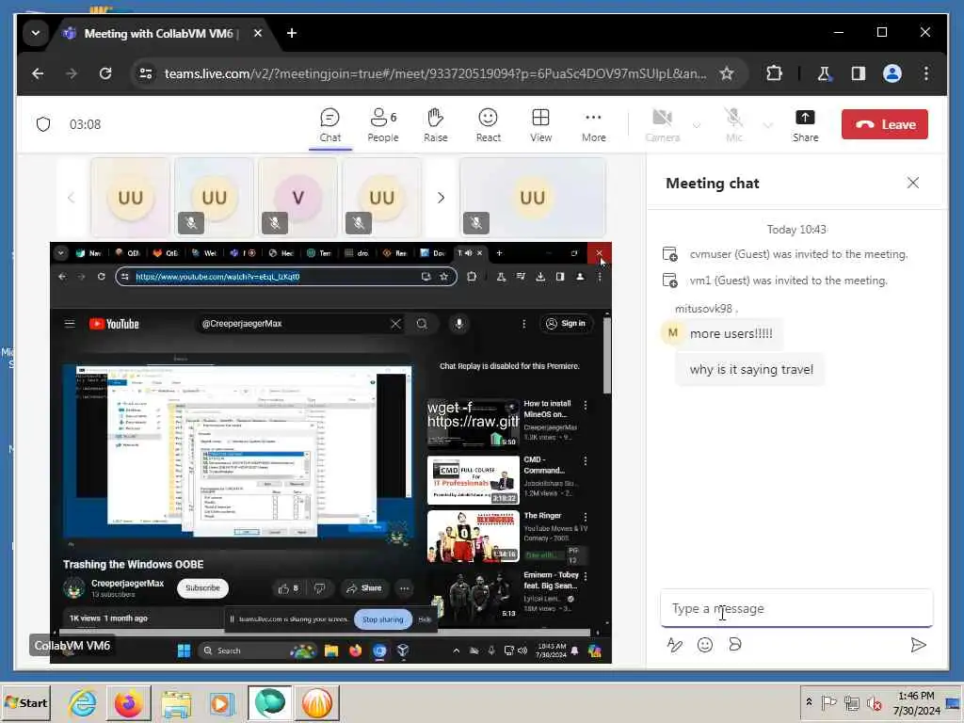This screenshot has width=964, height=723.
Task: View site information for teams.live.com
Action: pyautogui.click(x=146, y=73)
